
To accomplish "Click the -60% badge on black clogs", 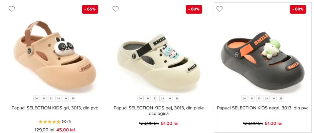I will coord(298,9).
